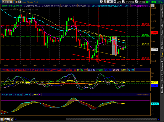Click the zoom in magnifier icon
Image resolution: width=164 pixels, height=122 pixels.
[x=5, y=119]
